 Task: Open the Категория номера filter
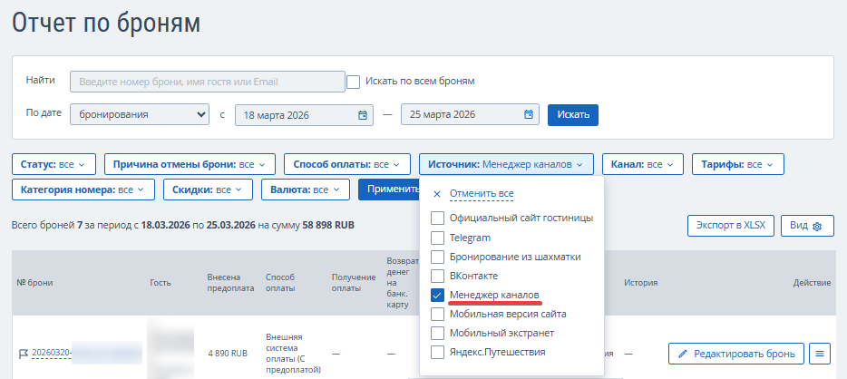tap(83, 189)
